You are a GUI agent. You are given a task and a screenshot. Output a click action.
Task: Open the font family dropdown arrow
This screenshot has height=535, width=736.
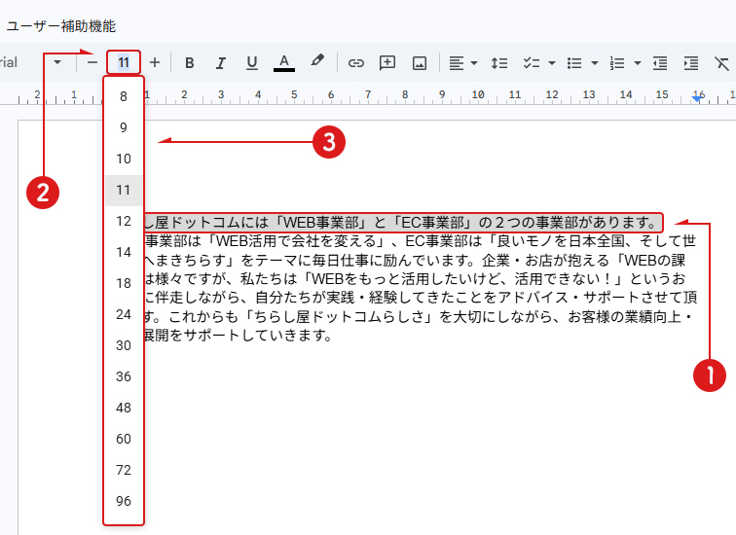click(x=57, y=62)
